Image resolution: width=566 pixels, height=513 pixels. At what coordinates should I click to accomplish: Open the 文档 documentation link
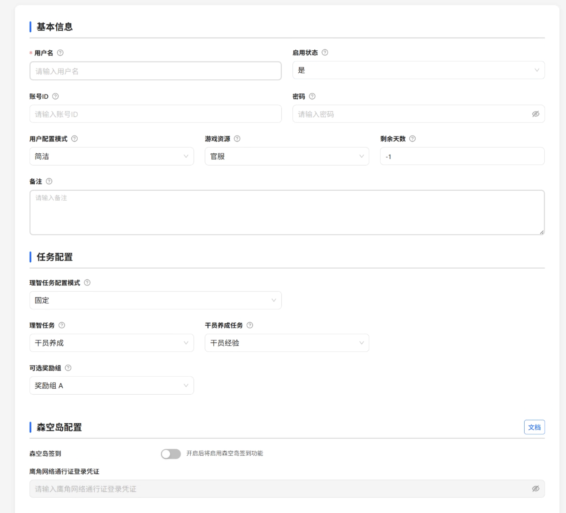coord(535,427)
